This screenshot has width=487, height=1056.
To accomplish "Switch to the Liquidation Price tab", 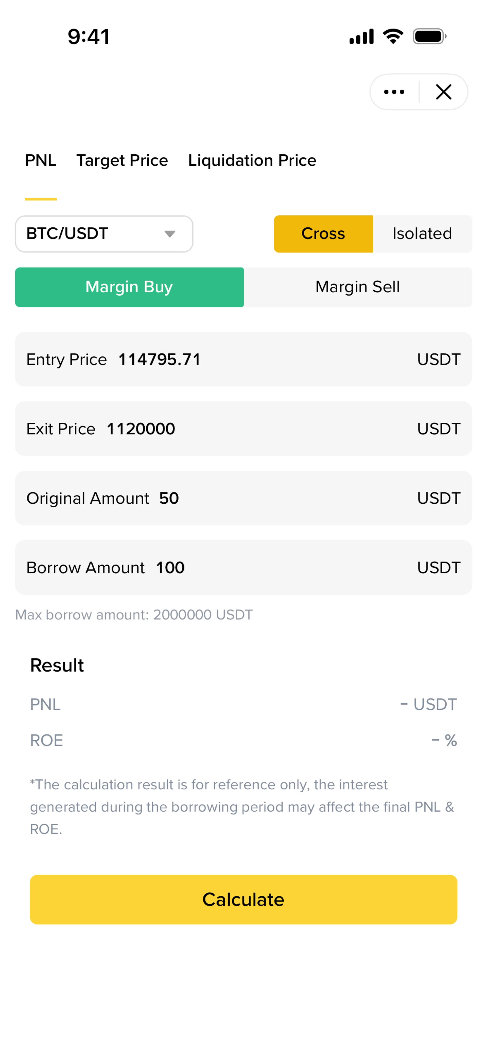I will click(252, 160).
